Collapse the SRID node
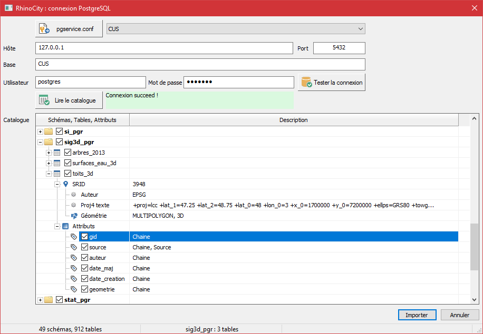The image size is (483, 334). [57, 185]
